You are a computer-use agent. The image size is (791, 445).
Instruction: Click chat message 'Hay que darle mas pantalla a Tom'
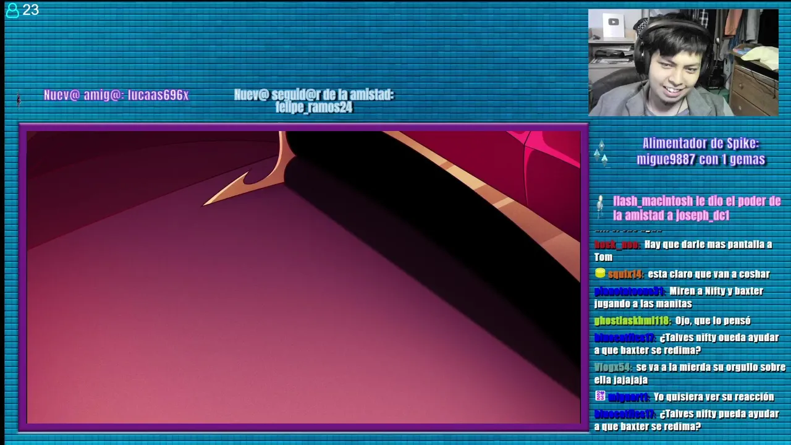(683, 250)
